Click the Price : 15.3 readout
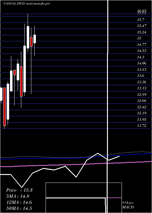Image resolution: width=152 pixels, height=213 pixels. (19, 190)
